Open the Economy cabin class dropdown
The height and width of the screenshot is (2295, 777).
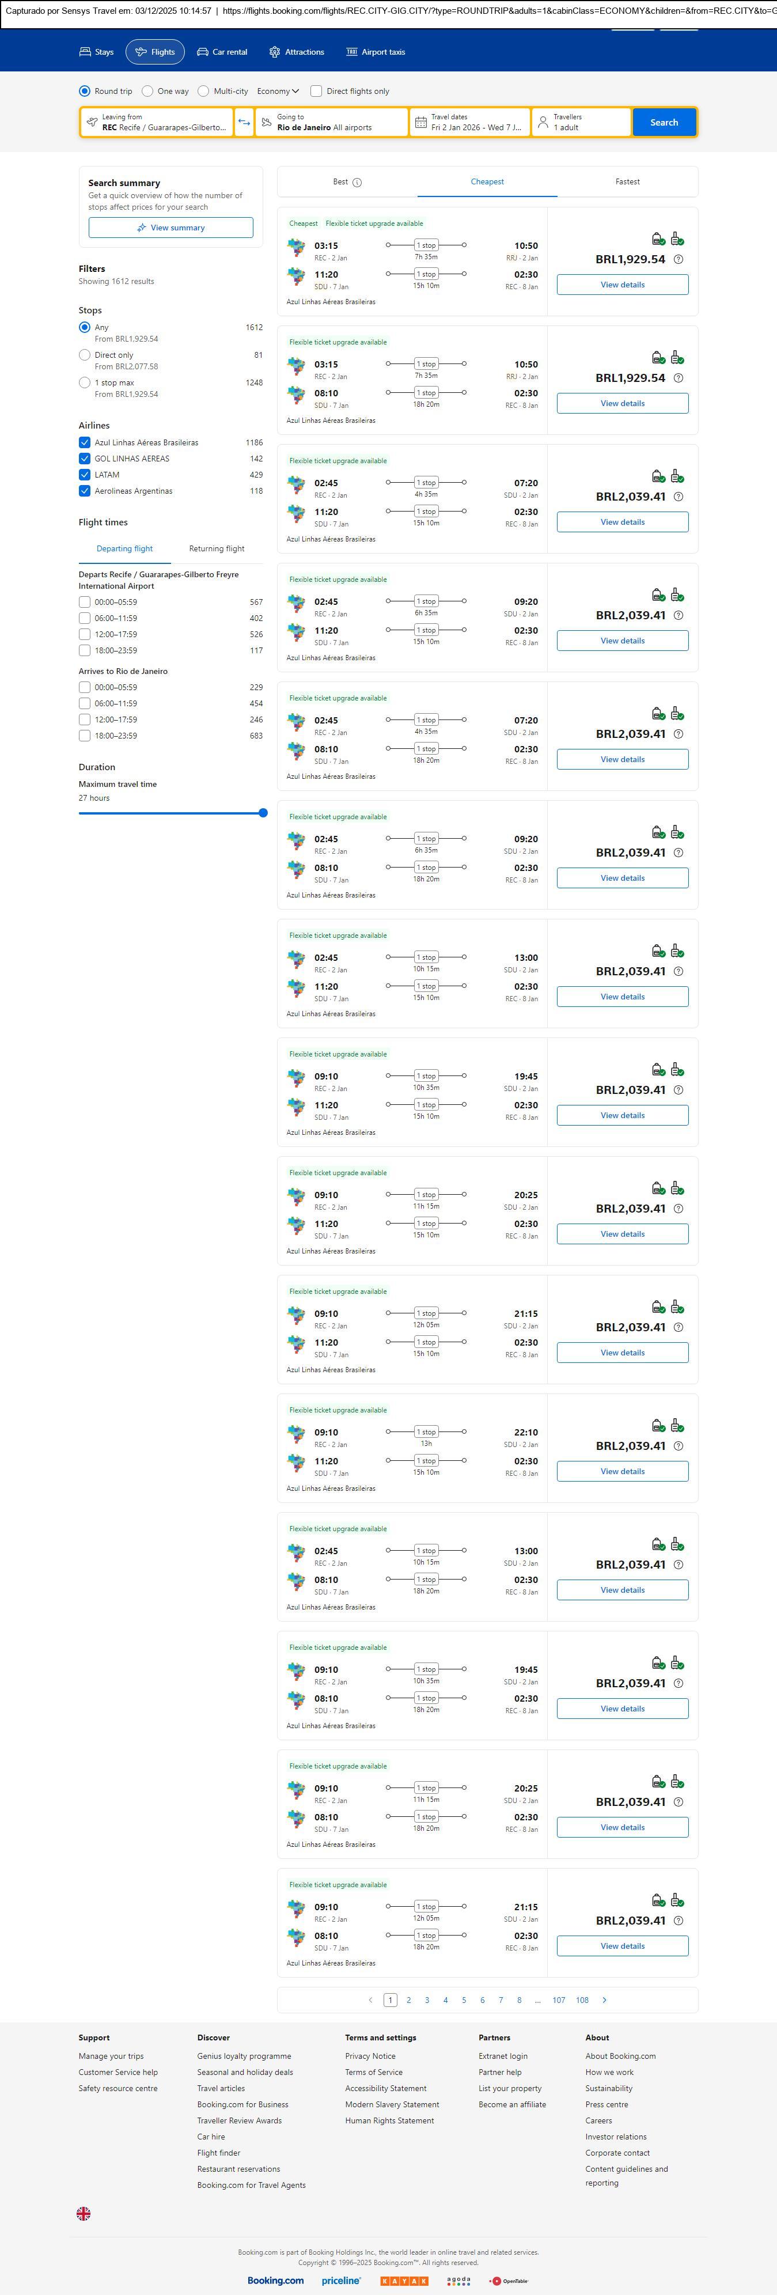pos(277,91)
